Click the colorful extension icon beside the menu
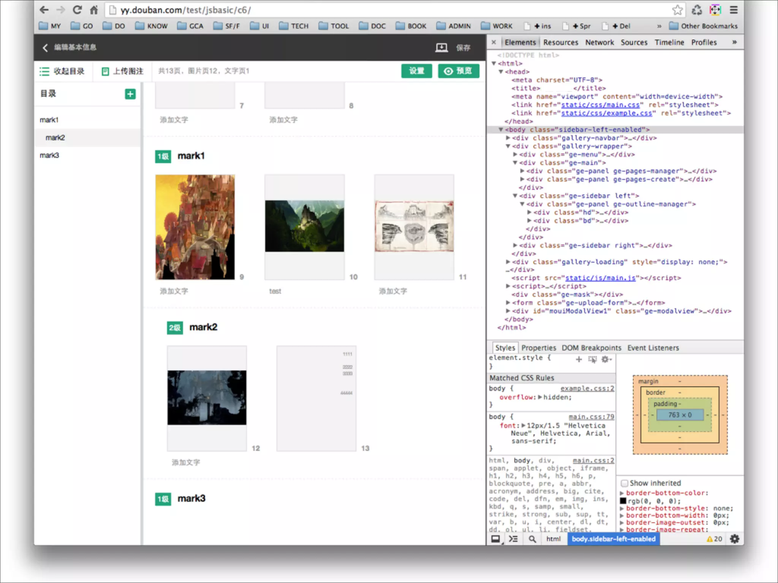Viewport: 778px width, 583px height. tap(715, 10)
